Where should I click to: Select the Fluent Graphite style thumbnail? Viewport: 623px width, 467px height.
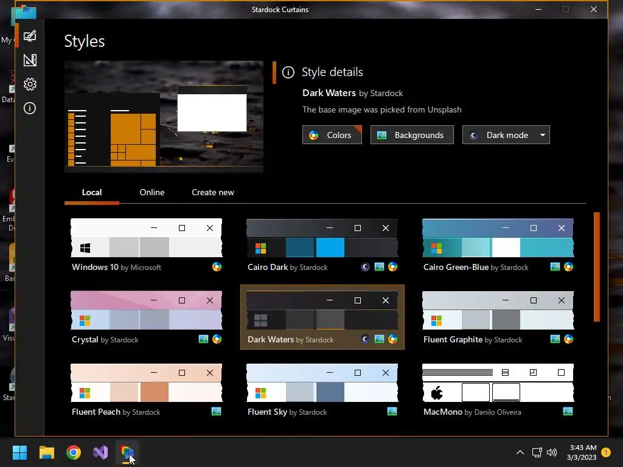[x=498, y=310]
